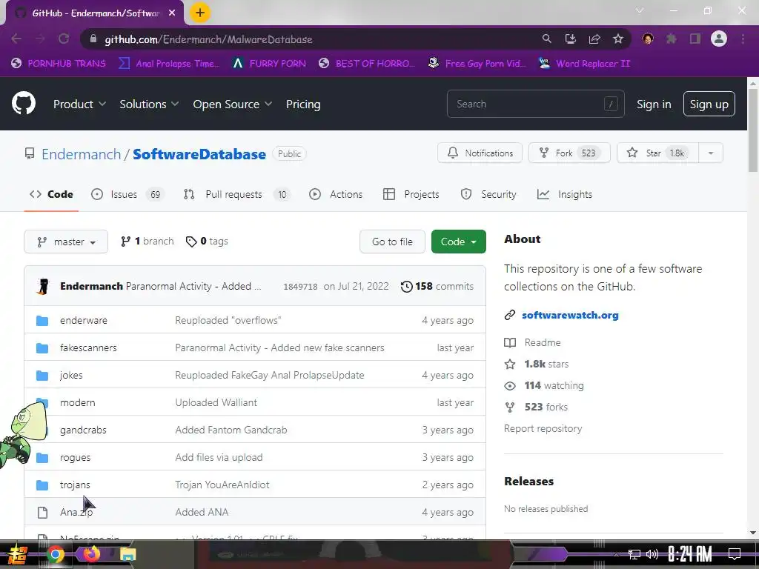The image size is (759, 569).
Task: Open the softwarewatch.org link
Action: pyautogui.click(x=570, y=315)
